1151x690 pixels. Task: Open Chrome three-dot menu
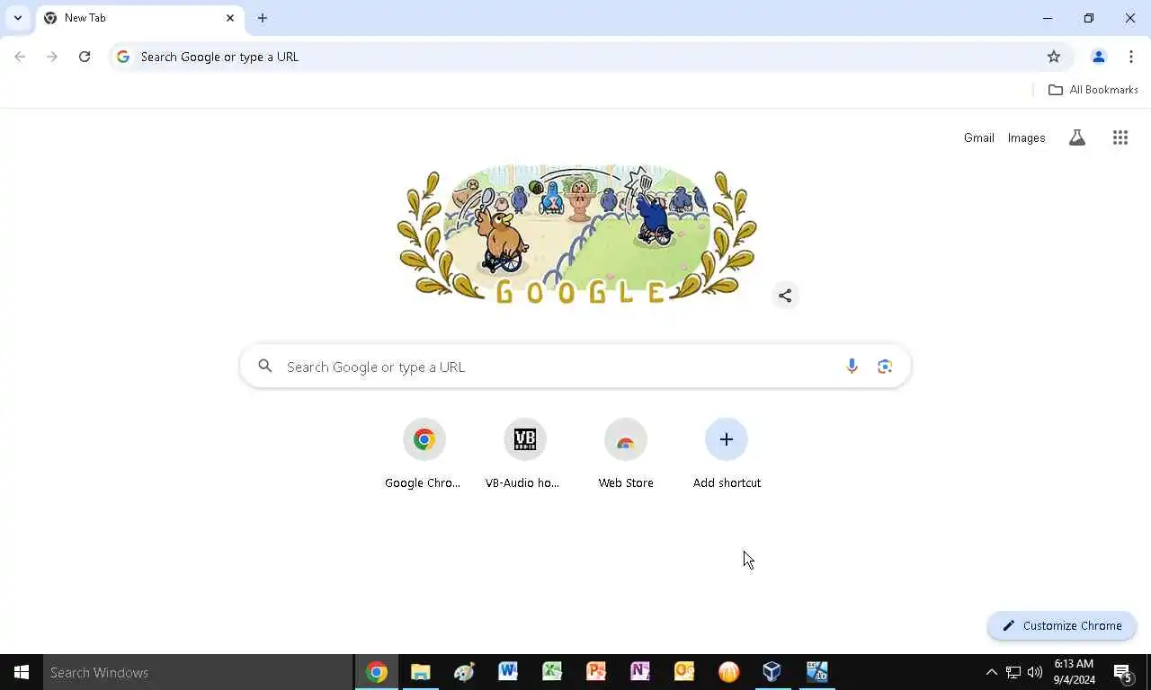point(1130,57)
